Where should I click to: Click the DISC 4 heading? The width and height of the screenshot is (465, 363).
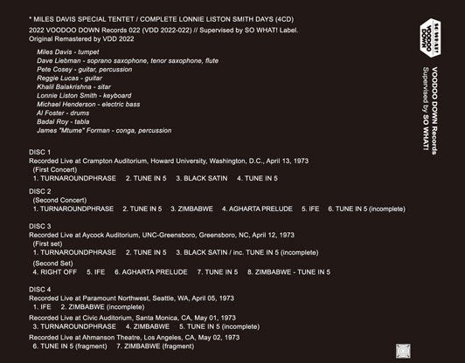pyautogui.click(x=39, y=290)
